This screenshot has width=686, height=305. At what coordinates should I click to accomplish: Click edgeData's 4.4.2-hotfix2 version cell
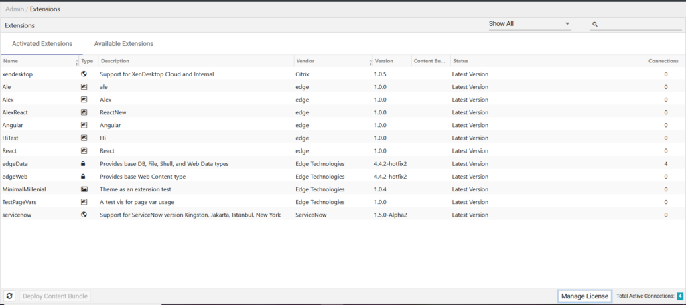tap(391, 164)
